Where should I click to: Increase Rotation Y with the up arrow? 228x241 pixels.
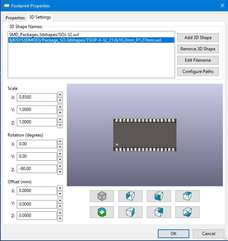(x=60, y=154)
